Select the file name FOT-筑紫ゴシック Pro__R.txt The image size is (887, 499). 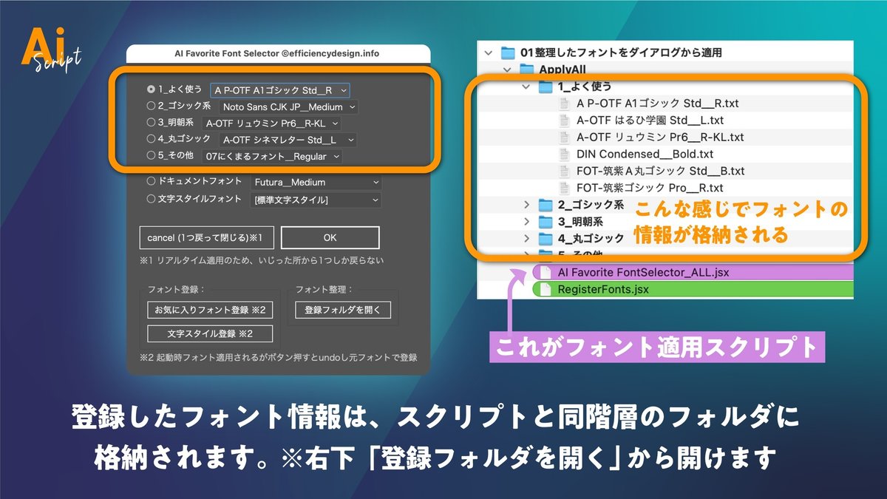click(650, 188)
